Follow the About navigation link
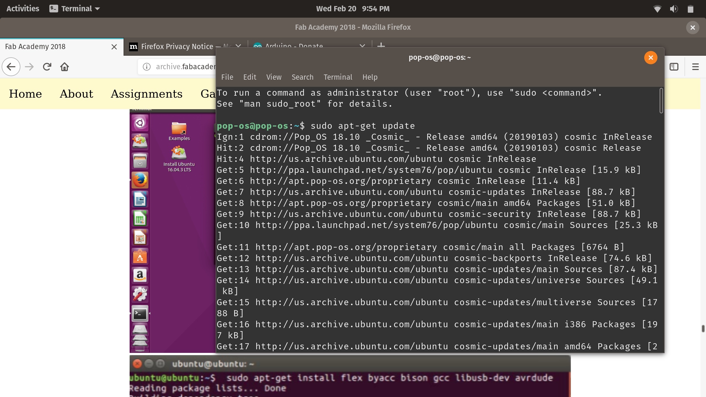The width and height of the screenshot is (706, 397). [x=76, y=94]
